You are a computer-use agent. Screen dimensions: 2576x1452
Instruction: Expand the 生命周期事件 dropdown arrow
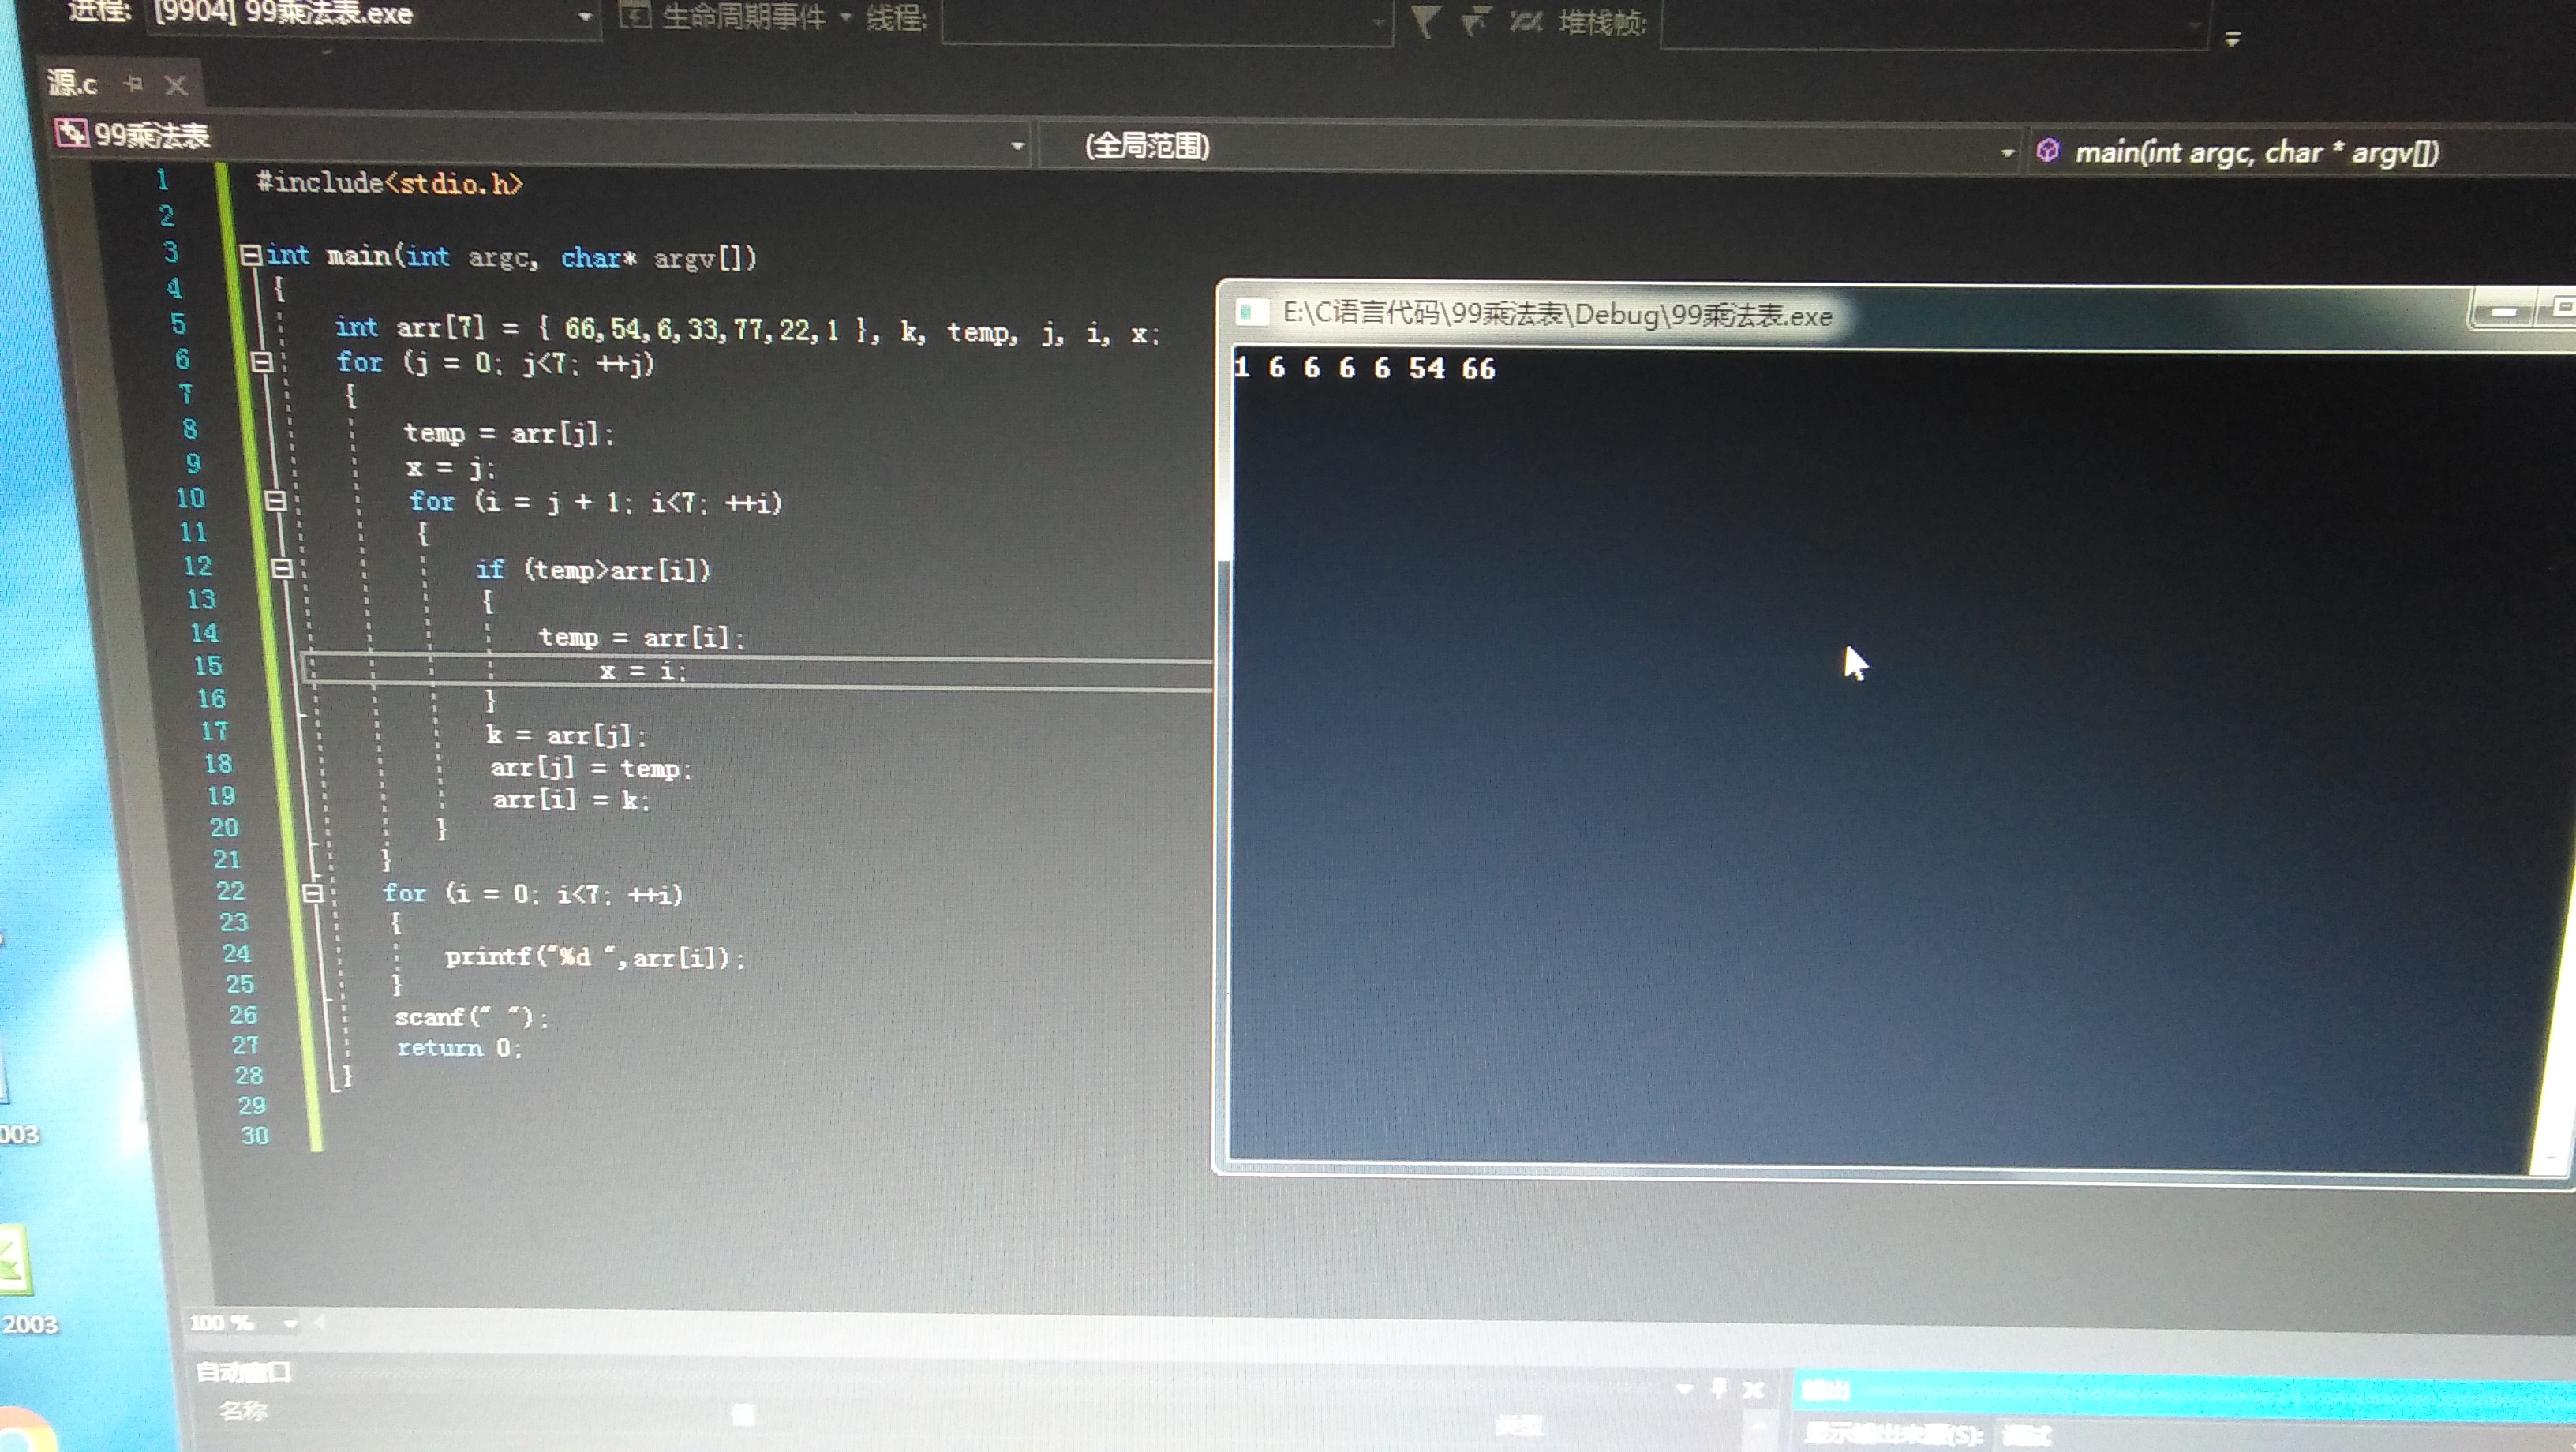click(845, 17)
